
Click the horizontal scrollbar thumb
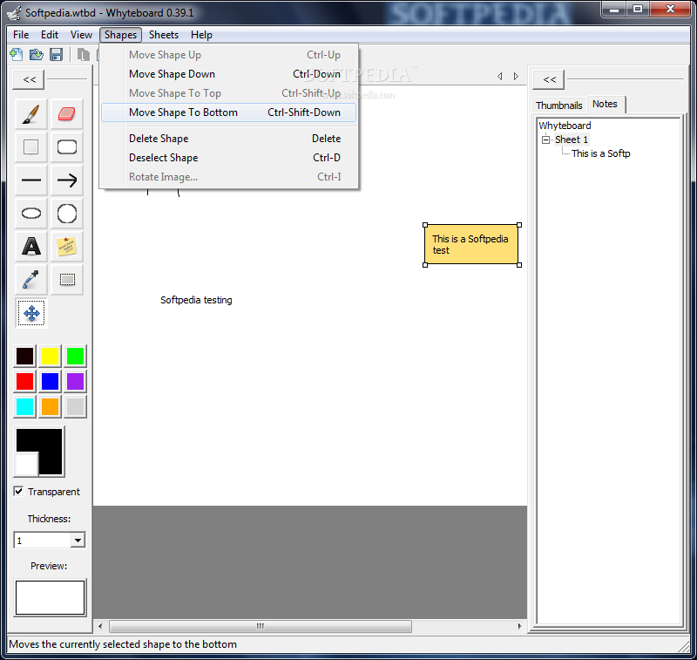(261, 626)
